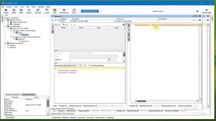The image size is (216, 121).
Task: Collapse the getusers [/api/v1/users/getusers] resource node
Action: 11,37
